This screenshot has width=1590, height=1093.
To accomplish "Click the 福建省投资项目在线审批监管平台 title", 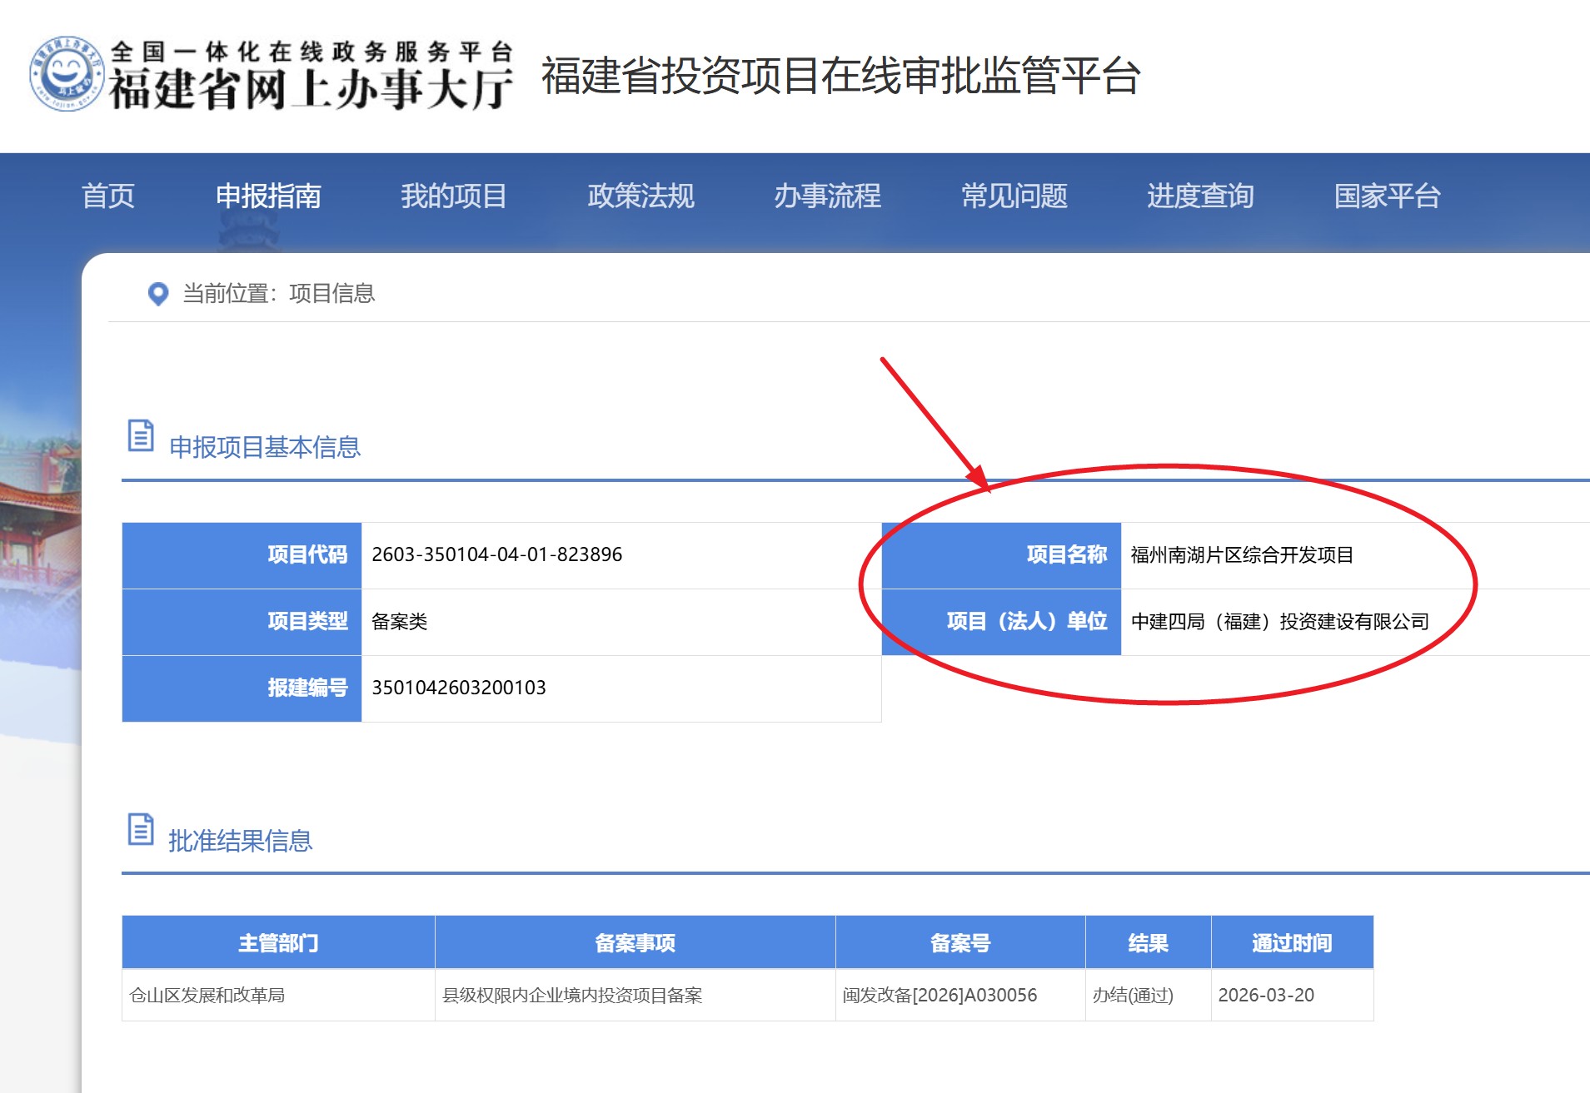I will (840, 76).
